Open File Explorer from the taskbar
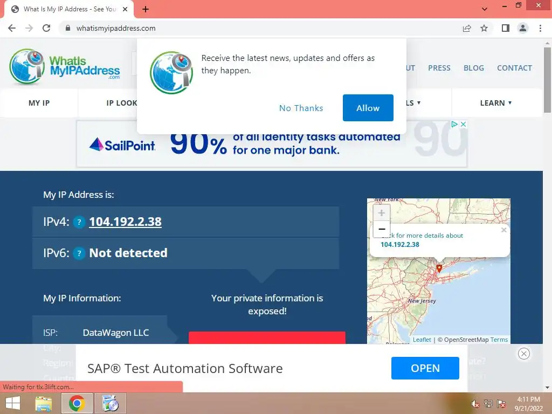The height and width of the screenshot is (414, 552). coord(43,403)
